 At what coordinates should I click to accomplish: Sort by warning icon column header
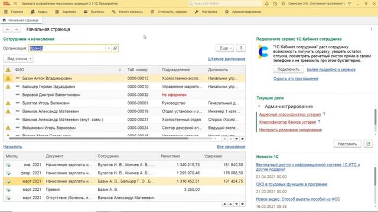[8, 69]
